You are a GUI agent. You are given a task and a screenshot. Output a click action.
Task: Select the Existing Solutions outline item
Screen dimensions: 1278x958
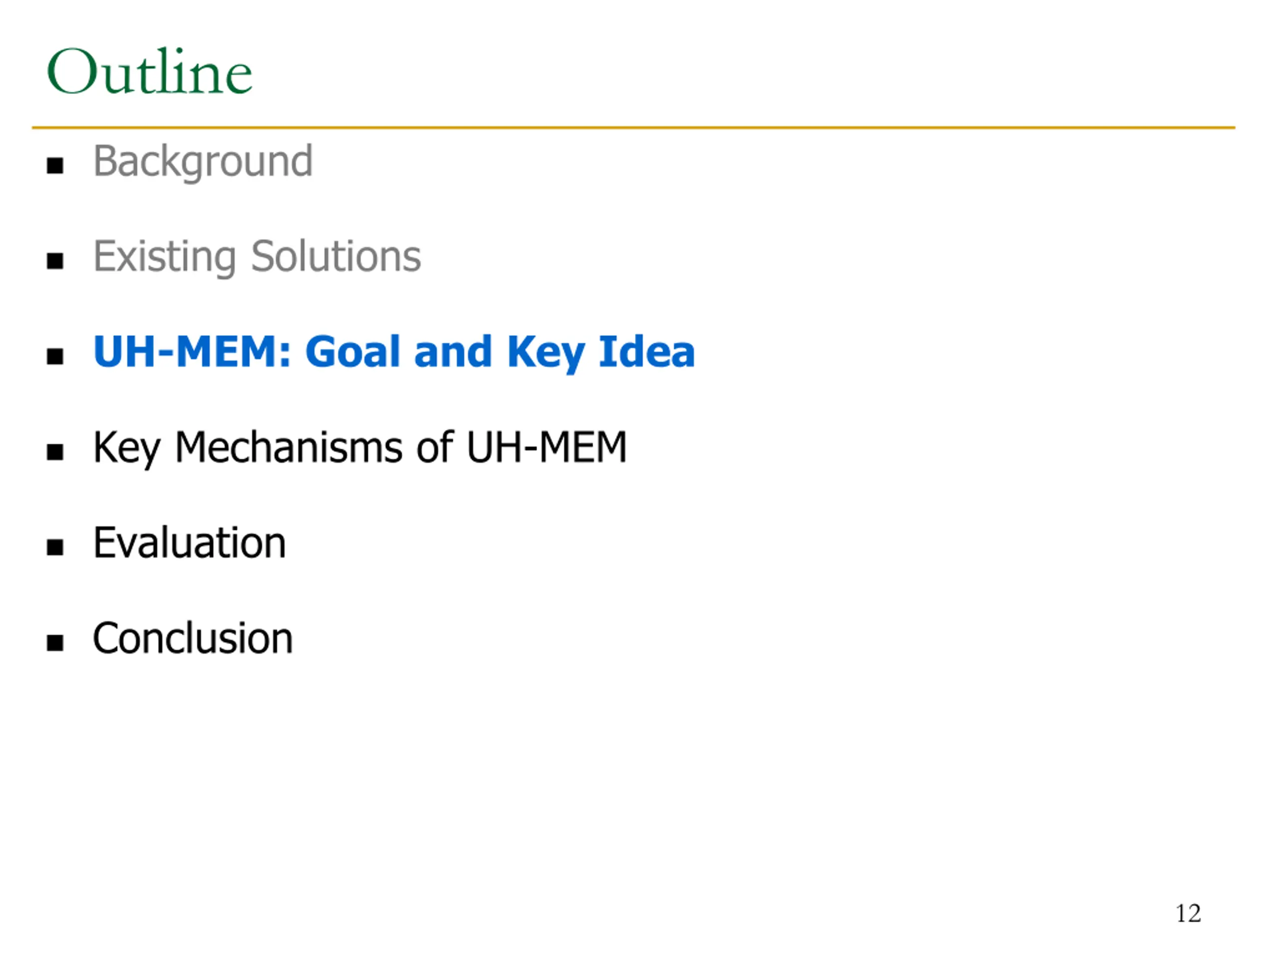pos(257,257)
